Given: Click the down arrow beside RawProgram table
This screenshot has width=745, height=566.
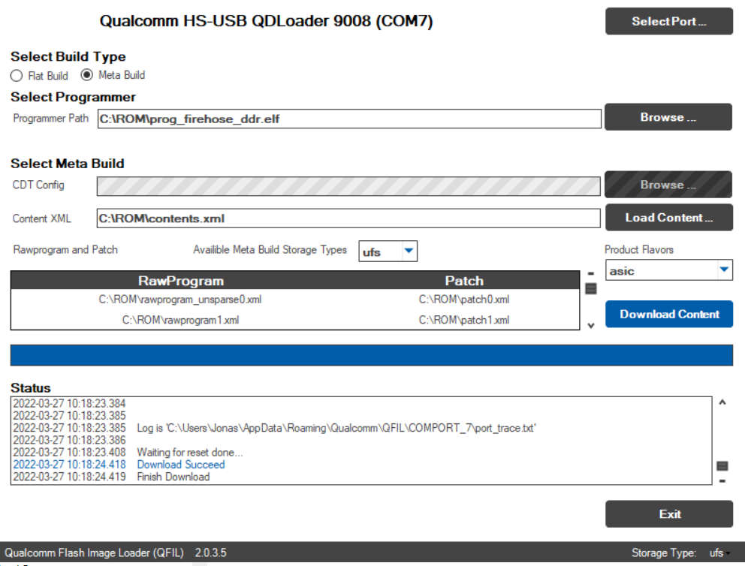Looking at the screenshot, I should click(x=591, y=326).
